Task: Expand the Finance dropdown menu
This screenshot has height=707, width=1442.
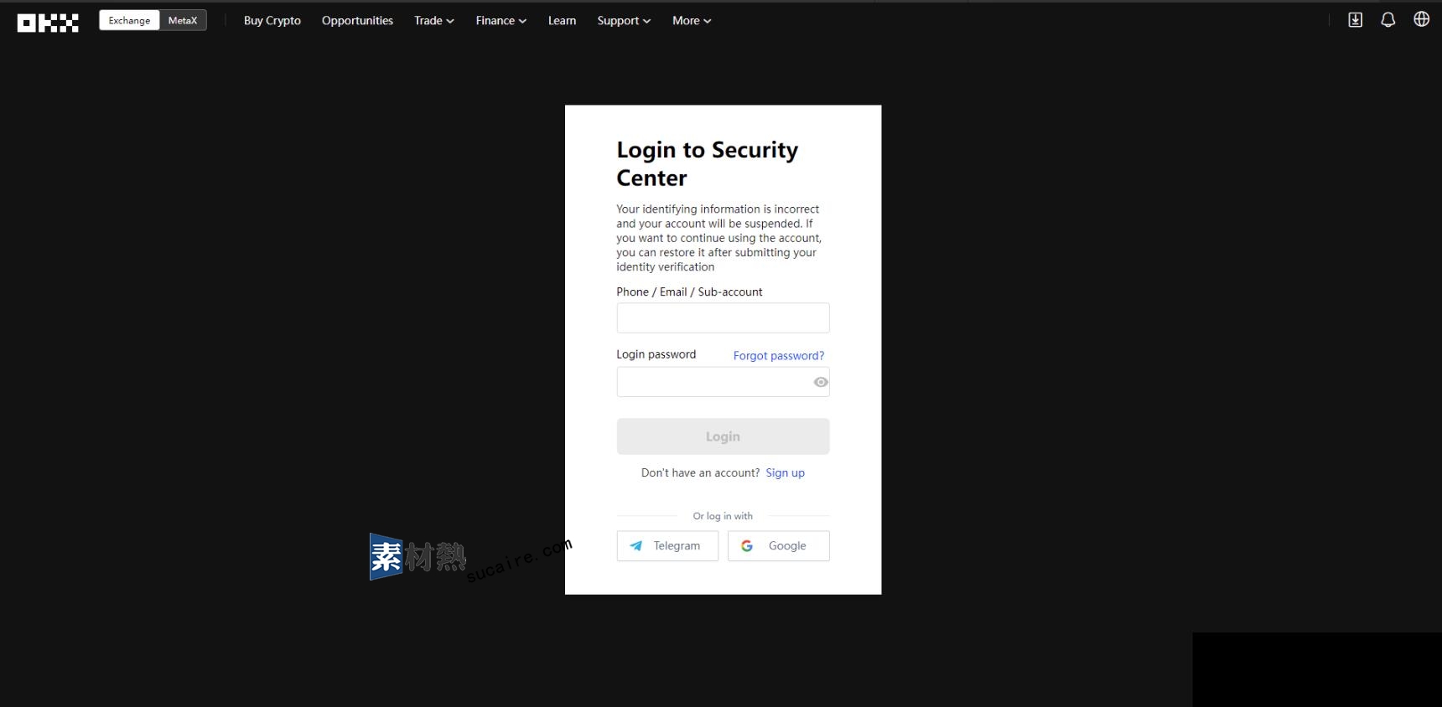Action: (501, 21)
